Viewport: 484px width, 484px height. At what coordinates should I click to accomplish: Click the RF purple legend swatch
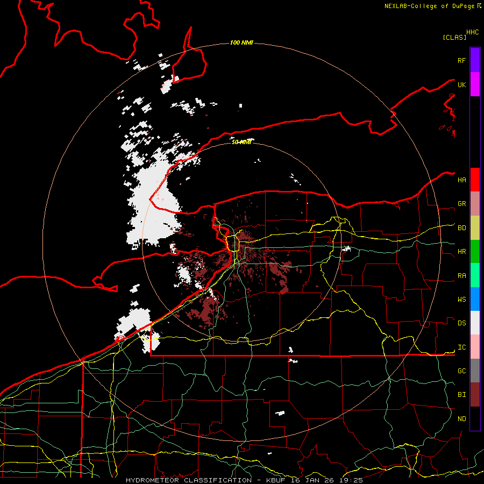pyautogui.click(x=475, y=60)
